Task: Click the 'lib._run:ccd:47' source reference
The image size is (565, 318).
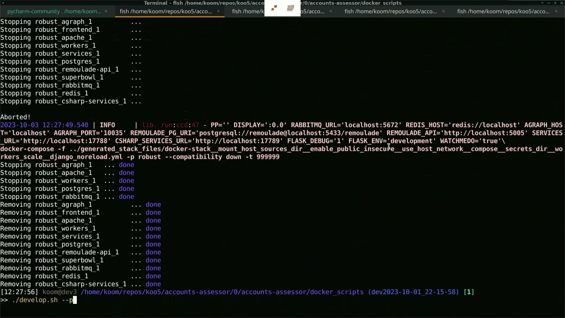Action: (x=170, y=125)
